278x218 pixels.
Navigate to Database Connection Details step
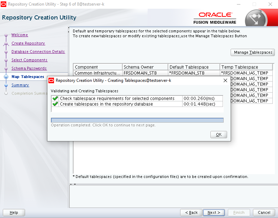(38, 52)
